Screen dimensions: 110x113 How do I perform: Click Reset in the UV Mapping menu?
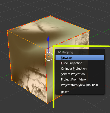tap(80, 92)
